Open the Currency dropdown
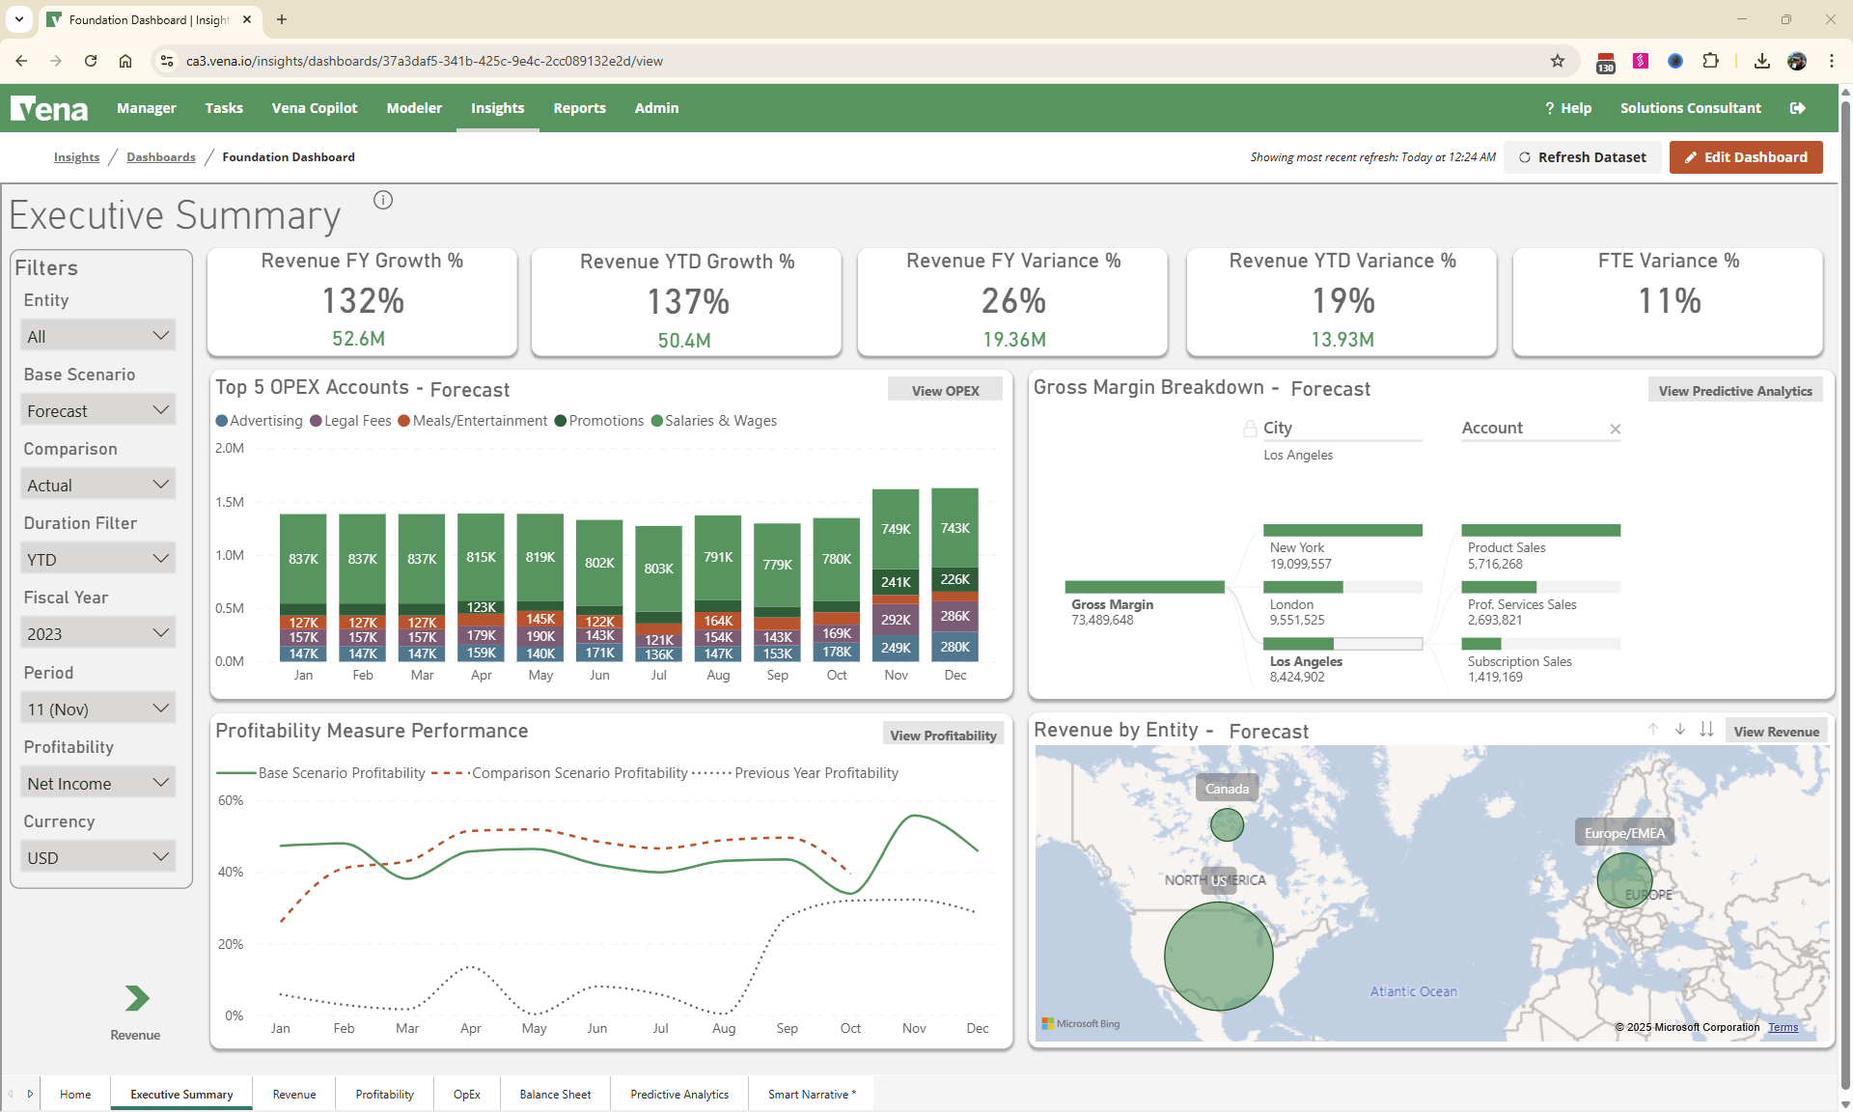This screenshot has height=1112, width=1853. tap(97, 856)
